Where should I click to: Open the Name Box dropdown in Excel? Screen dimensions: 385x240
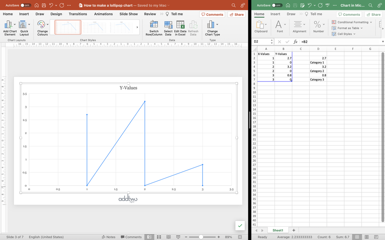click(272, 41)
